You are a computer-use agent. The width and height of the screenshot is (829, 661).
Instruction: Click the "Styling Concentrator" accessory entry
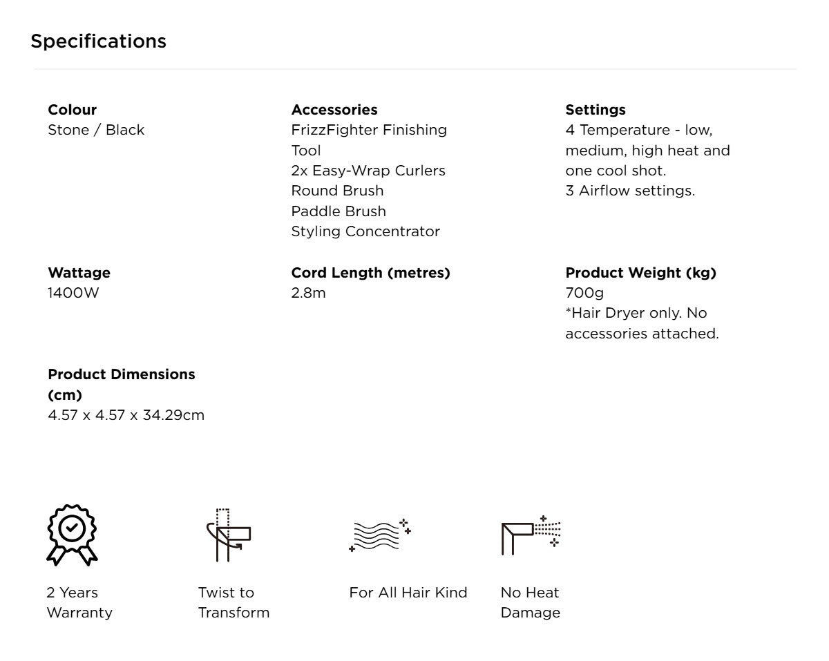click(365, 231)
